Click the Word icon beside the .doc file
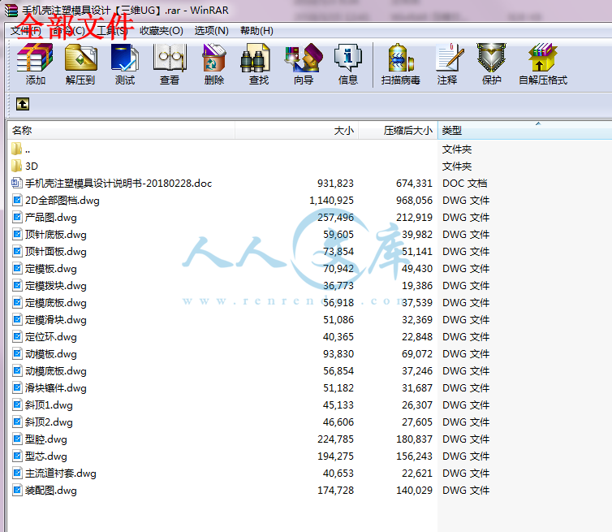The width and height of the screenshot is (612, 532). click(17, 183)
